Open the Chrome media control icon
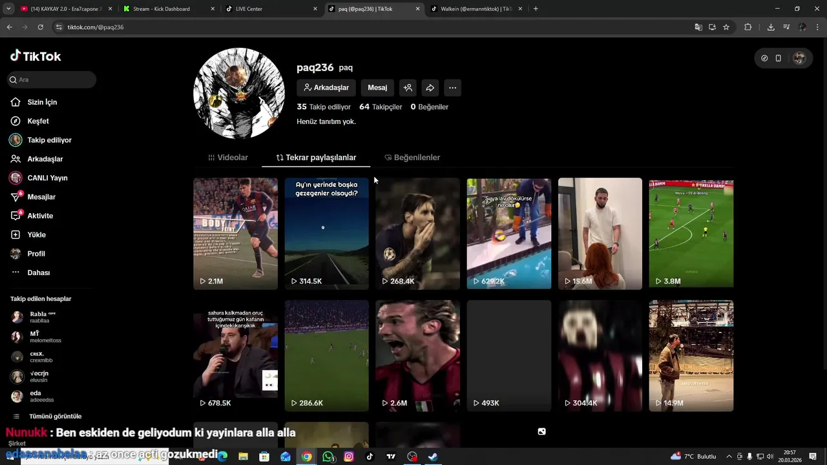 click(x=786, y=27)
